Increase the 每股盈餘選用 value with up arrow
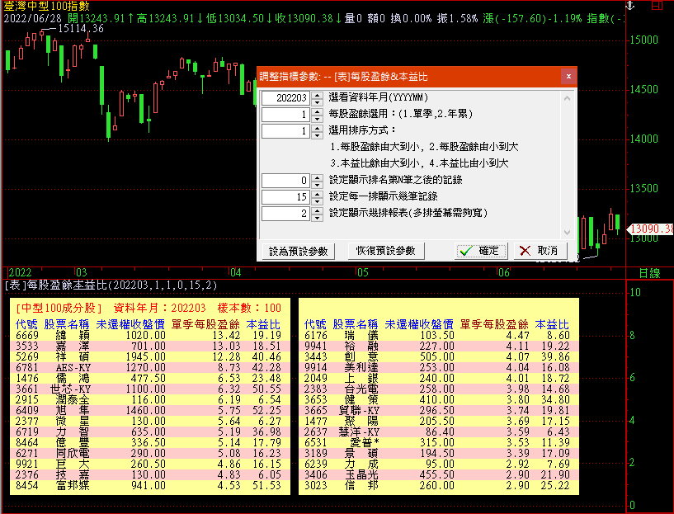The height and width of the screenshot is (514, 674). pos(318,111)
